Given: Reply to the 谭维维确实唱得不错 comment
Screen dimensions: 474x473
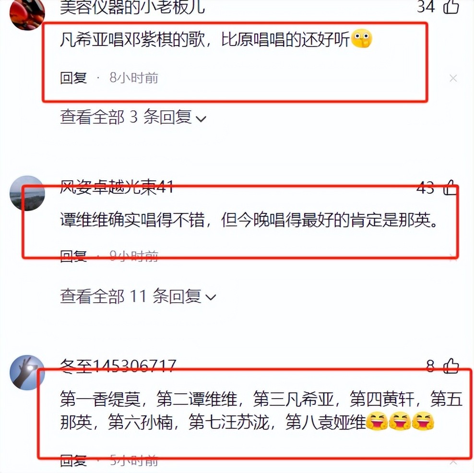Looking at the screenshot, I should (73, 256).
